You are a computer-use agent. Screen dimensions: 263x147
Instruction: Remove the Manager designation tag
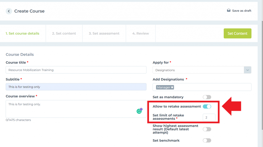click(172, 87)
